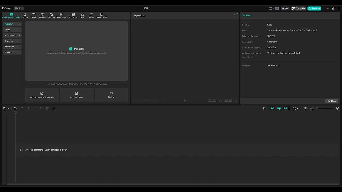Click the Compartir button
Image resolution: width=342 pixels, height=192 pixels.
coord(298,9)
